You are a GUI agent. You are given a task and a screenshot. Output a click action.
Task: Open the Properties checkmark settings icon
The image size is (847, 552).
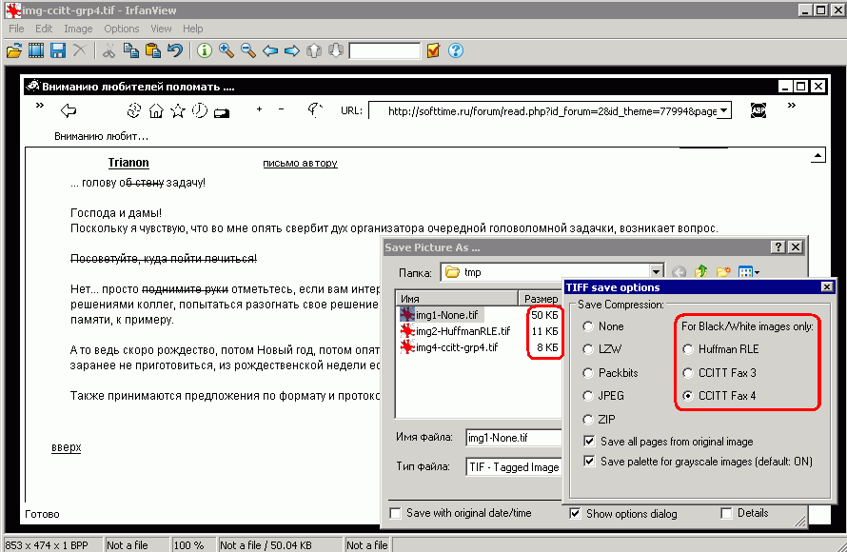click(x=433, y=50)
